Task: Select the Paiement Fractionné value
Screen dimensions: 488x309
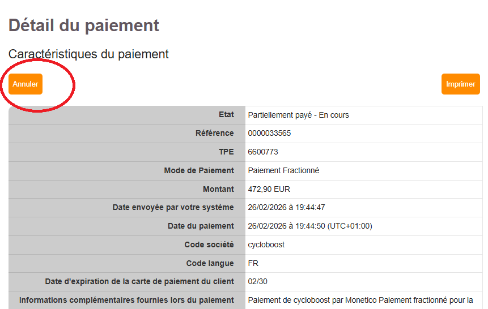Action: (283, 170)
